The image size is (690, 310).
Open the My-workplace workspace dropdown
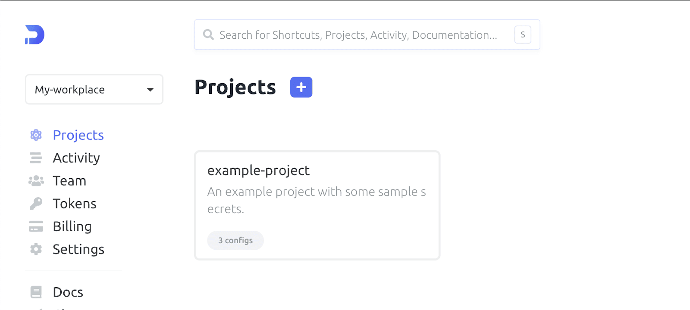94,90
